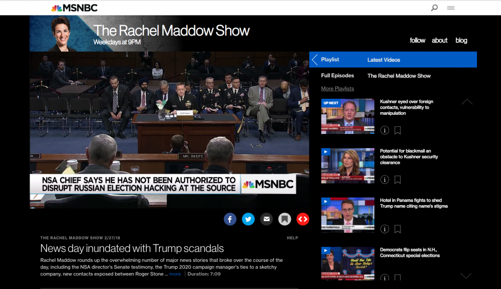
Task: Open the search magnifier
Action: click(x=434, y=7)
